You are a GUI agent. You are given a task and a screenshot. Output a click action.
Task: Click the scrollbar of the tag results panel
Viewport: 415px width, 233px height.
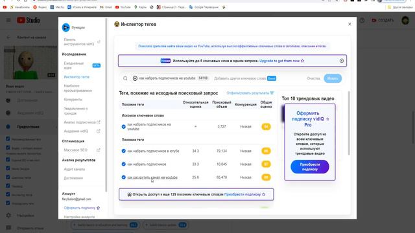[349, 123]
